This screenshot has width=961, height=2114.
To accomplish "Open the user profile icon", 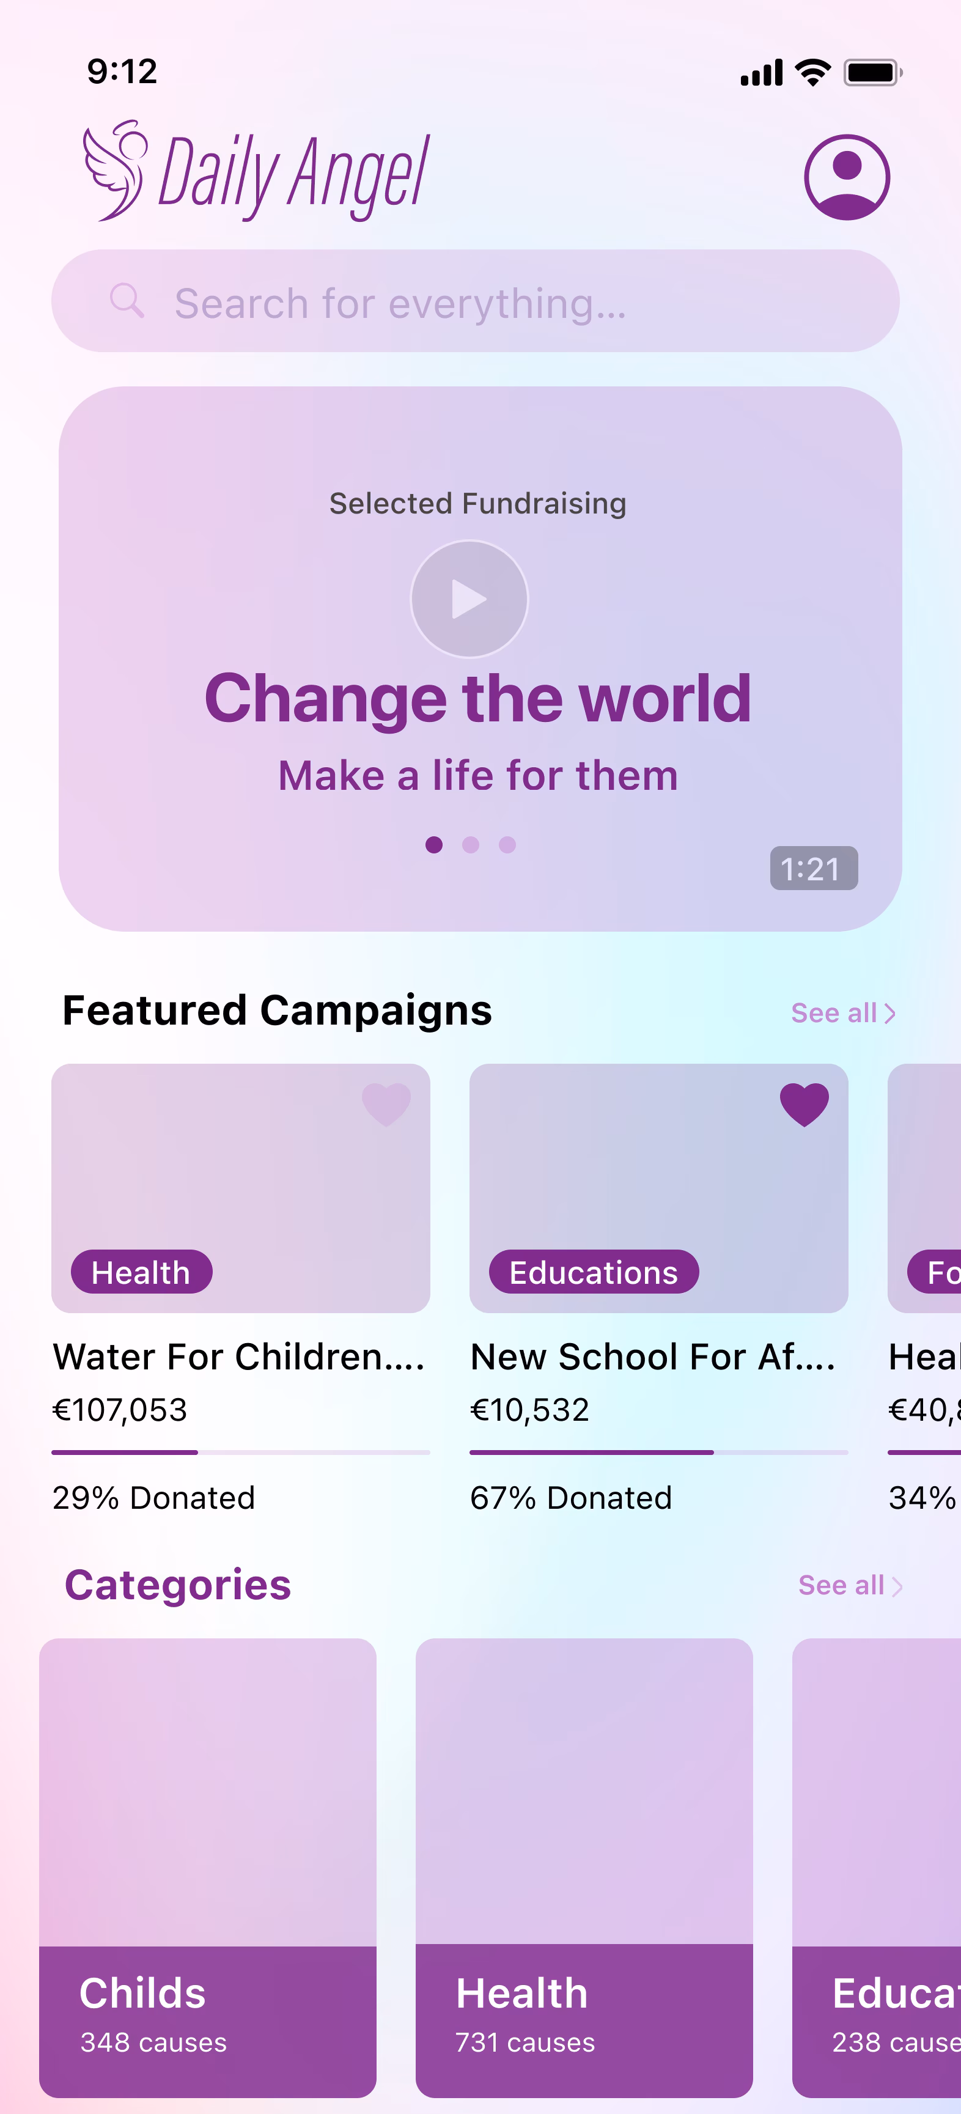I will click(x=846, y=177).
